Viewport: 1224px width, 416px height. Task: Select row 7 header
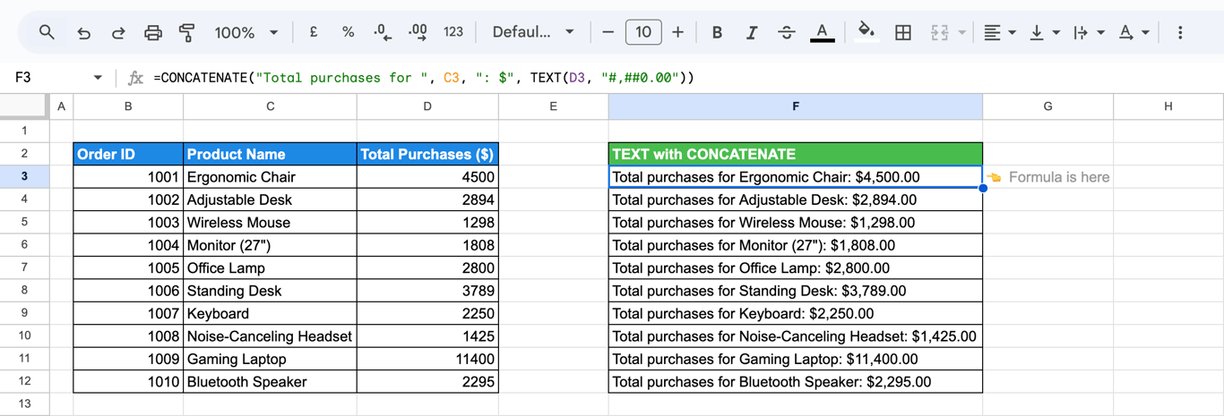(x=24, y=267)
